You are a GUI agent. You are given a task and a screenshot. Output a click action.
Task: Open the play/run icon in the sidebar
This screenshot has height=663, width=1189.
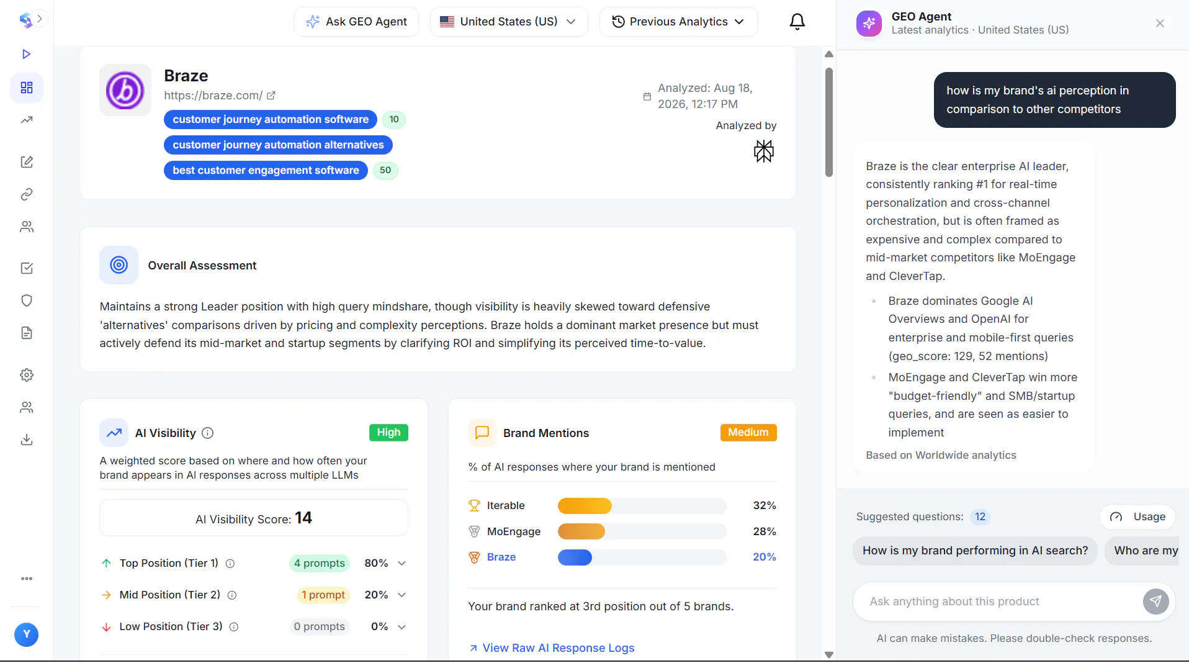tap(26, 54)
